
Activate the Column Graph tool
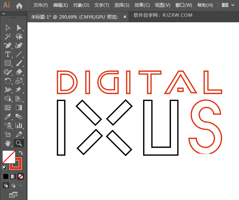(19, 125)
